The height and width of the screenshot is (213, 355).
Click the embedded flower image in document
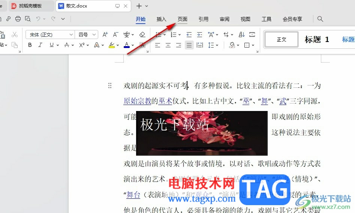[202, 133]
